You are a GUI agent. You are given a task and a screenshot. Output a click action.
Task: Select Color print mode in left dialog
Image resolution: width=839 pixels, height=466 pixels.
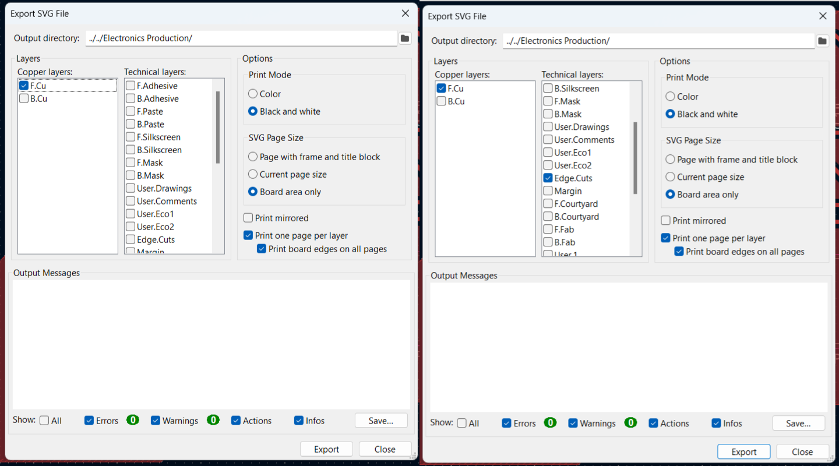253,94
